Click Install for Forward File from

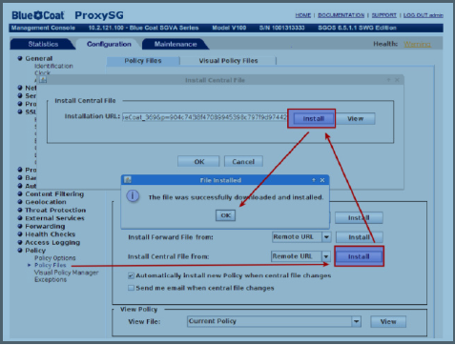(359, 237)
